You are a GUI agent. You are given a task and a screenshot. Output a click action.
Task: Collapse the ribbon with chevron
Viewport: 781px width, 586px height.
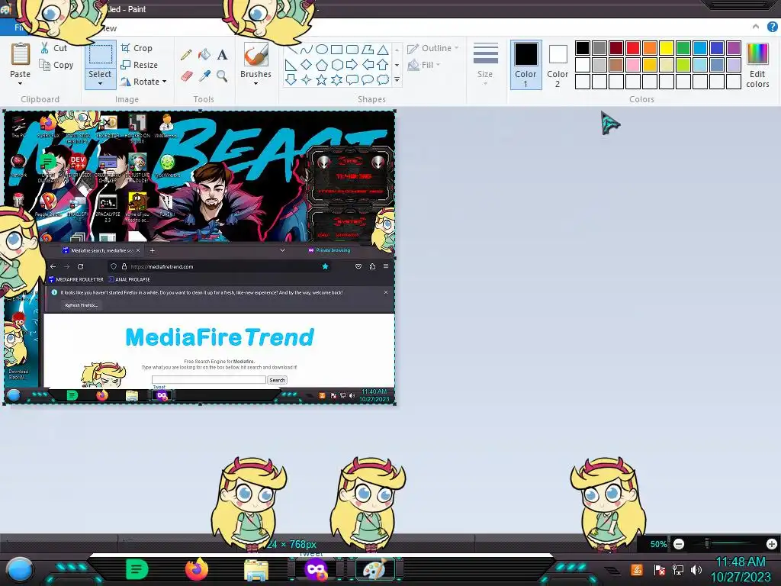[756, 27]
